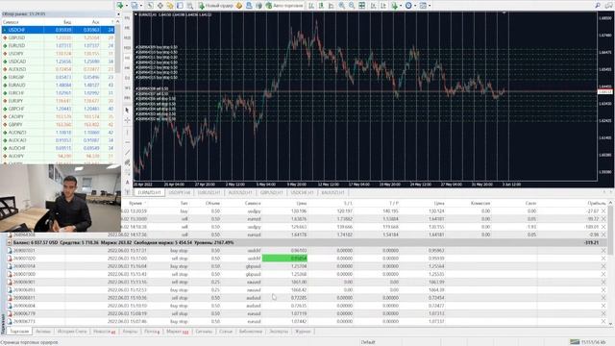Toggle the D1 timeframe button
Screen dimensions: 615x346
point(127,78)
